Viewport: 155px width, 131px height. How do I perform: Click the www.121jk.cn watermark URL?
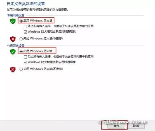133,122
